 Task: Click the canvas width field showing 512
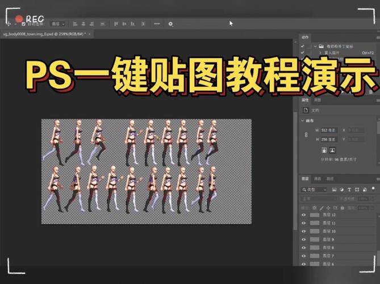pos(329,130)
